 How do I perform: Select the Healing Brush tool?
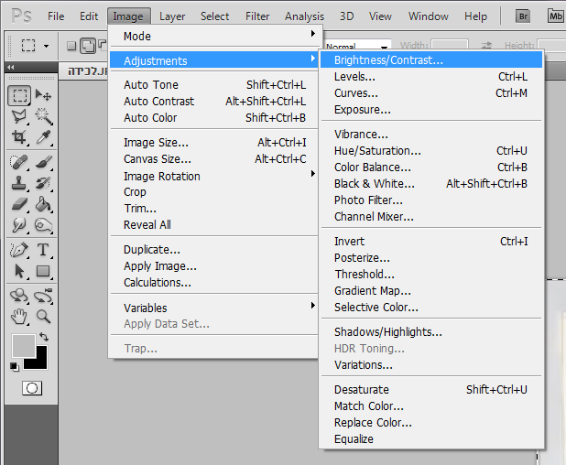click(19, 162)
